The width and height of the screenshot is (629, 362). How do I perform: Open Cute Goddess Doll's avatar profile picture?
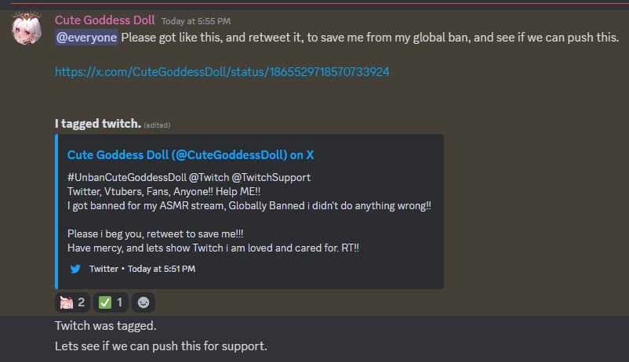tap(27, 28)
